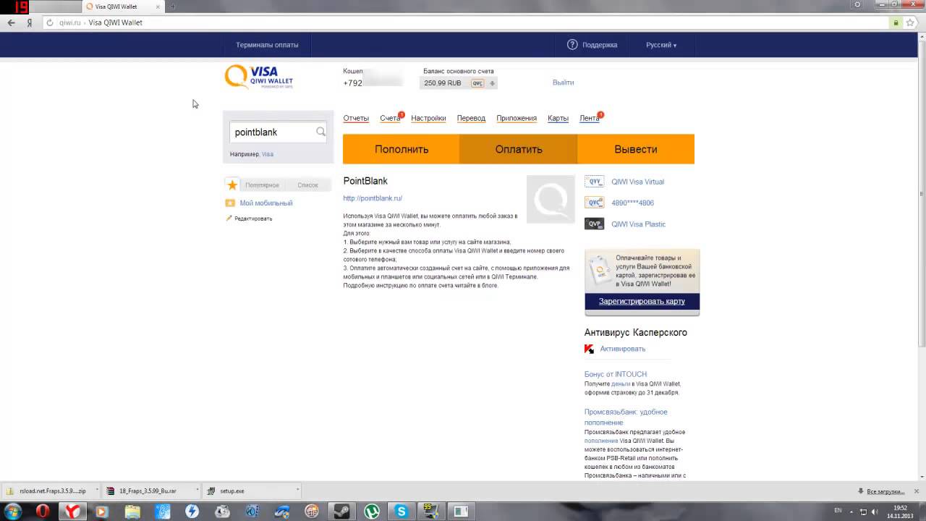Select the Пополнить tab
This screenshot has height=521, width=926.
(x=402, y=149)
